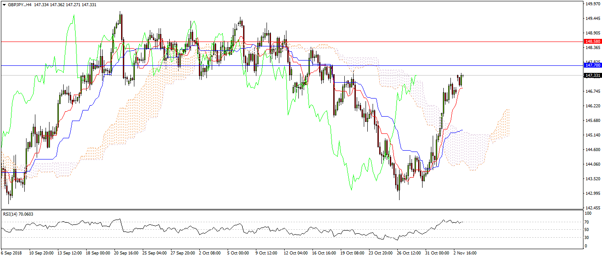Click the black 147.331 current price label
The image size is (602, 258).
pyautogui.click(x=593, y=76)
